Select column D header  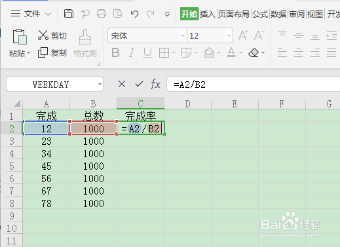pos(187,104)
